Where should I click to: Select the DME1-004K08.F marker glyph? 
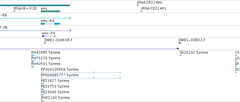coord(45,43)
